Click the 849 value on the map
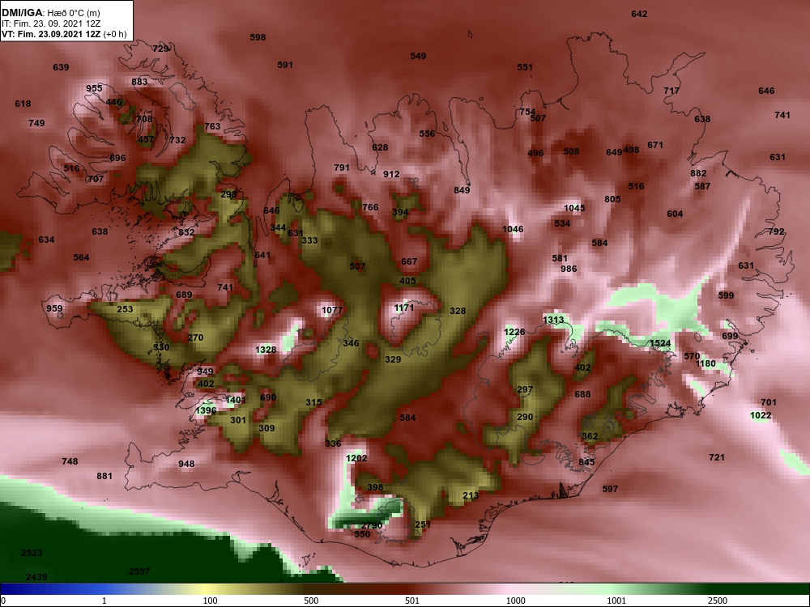 pos(462,190)
